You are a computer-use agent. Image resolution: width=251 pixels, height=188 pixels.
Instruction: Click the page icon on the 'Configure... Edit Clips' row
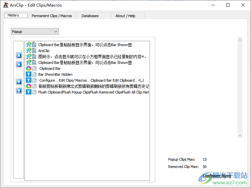[x=34, y=80]
